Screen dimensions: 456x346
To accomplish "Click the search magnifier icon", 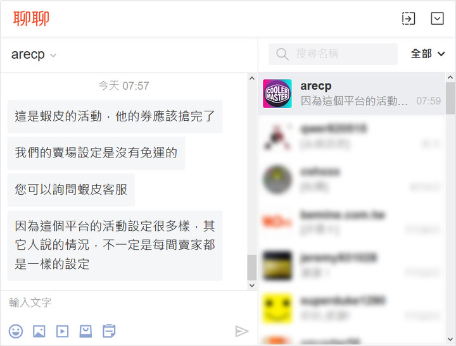I will point(282,54).
